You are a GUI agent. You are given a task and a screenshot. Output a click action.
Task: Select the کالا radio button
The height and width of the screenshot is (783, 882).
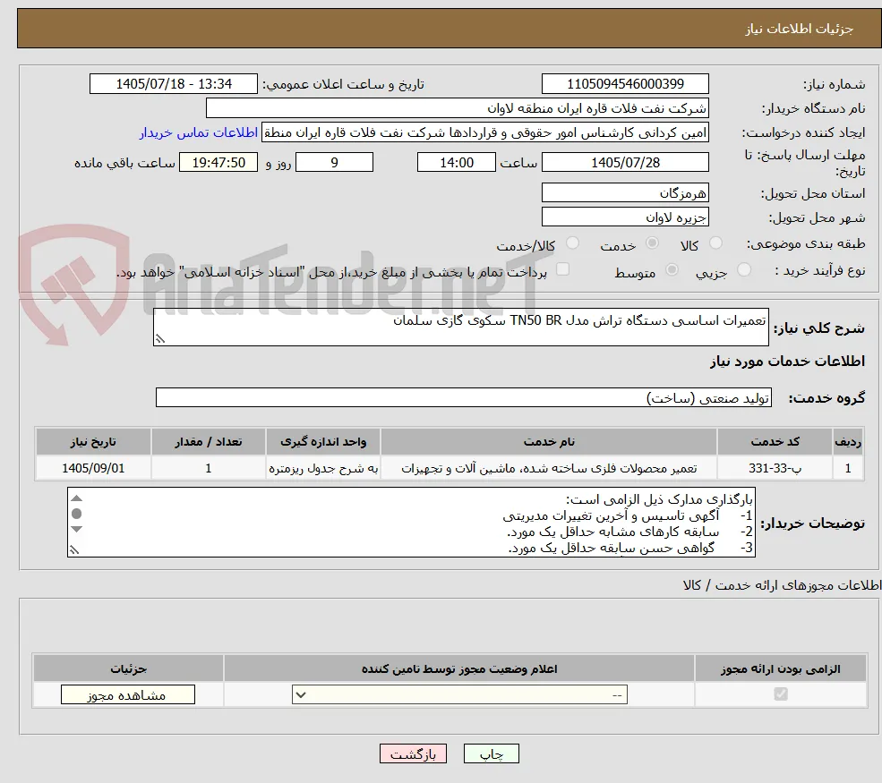(x=715, y=243)
